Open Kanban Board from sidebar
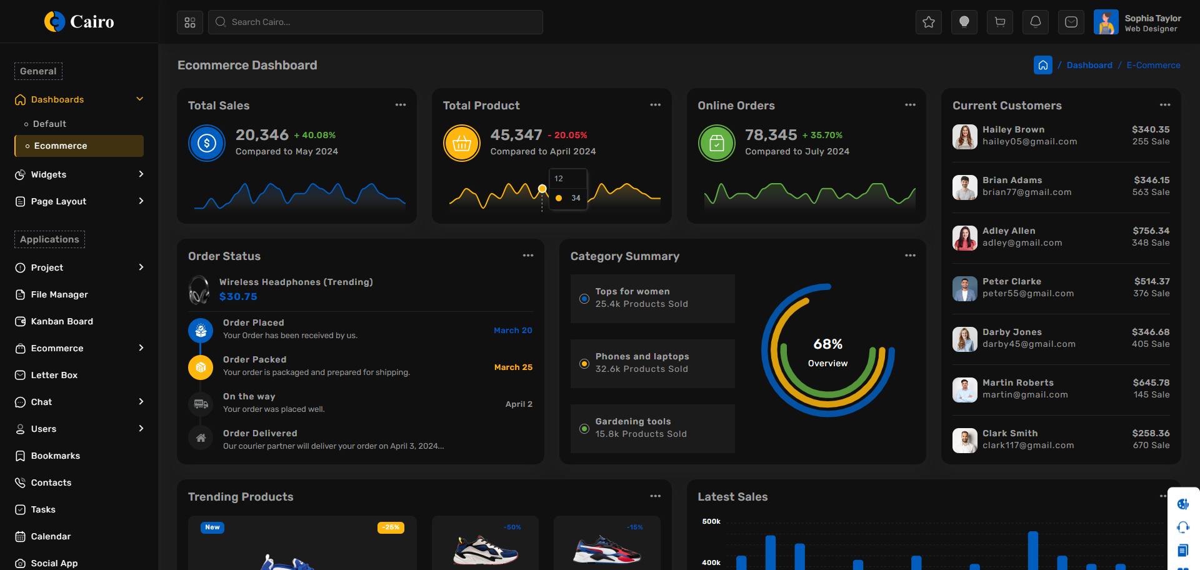Image resolution: width=1200 pixels, height=570 pixels. coord(62,321)
